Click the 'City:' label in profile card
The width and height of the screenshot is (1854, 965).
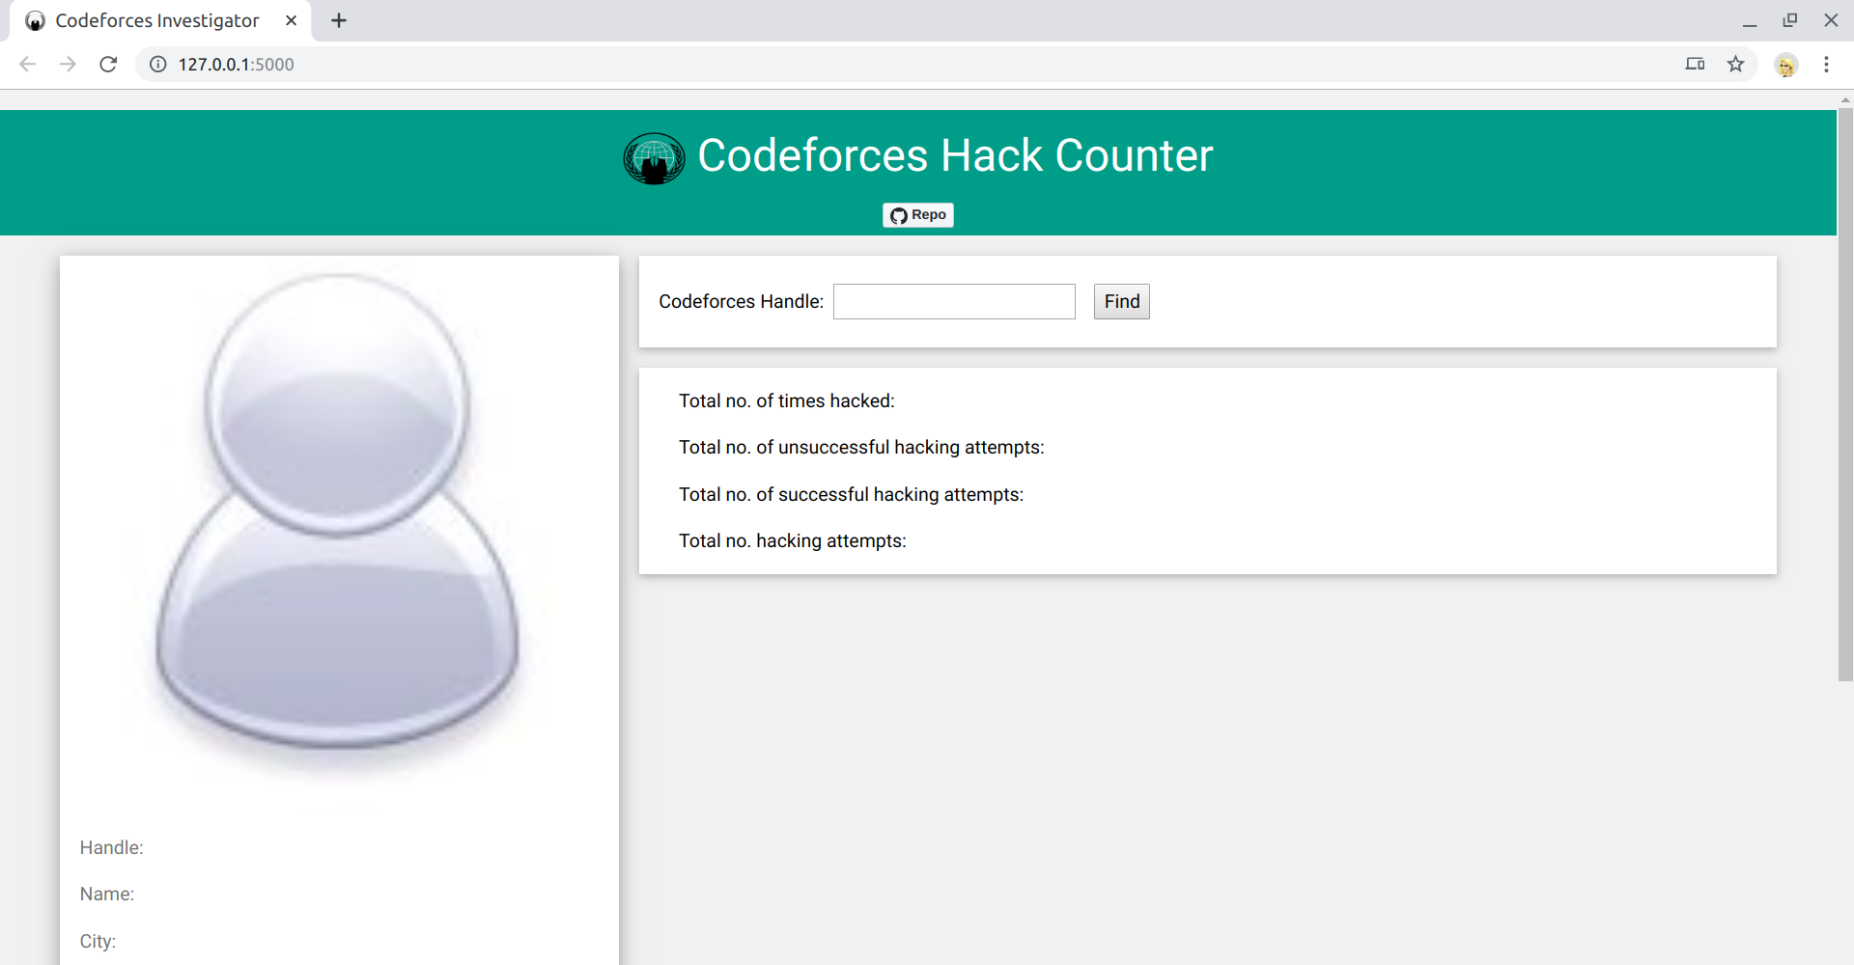tap(98, 941)
